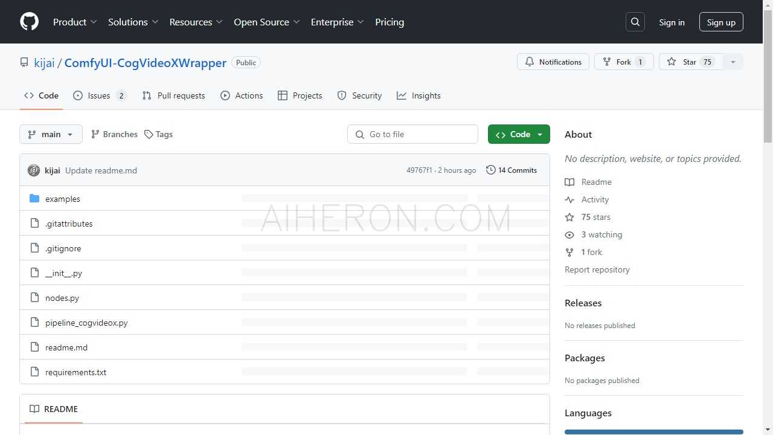This screenshot has height=435, width=773.
Task: Toggle Notifications for this repository
Action: [553, 62]
